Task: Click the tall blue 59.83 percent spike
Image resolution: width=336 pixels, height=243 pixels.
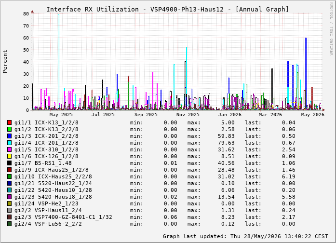Action: (x=306, y=73)
